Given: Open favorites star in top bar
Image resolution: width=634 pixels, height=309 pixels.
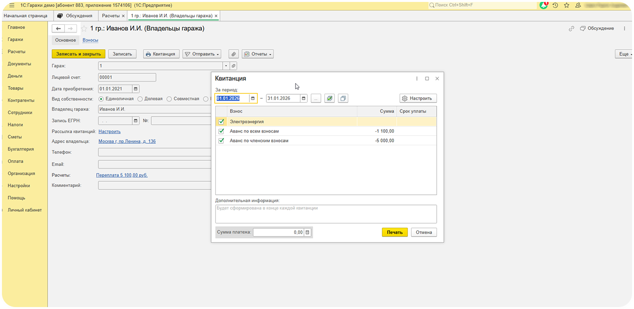Looking at the screenshot, I should pos(566,5).
